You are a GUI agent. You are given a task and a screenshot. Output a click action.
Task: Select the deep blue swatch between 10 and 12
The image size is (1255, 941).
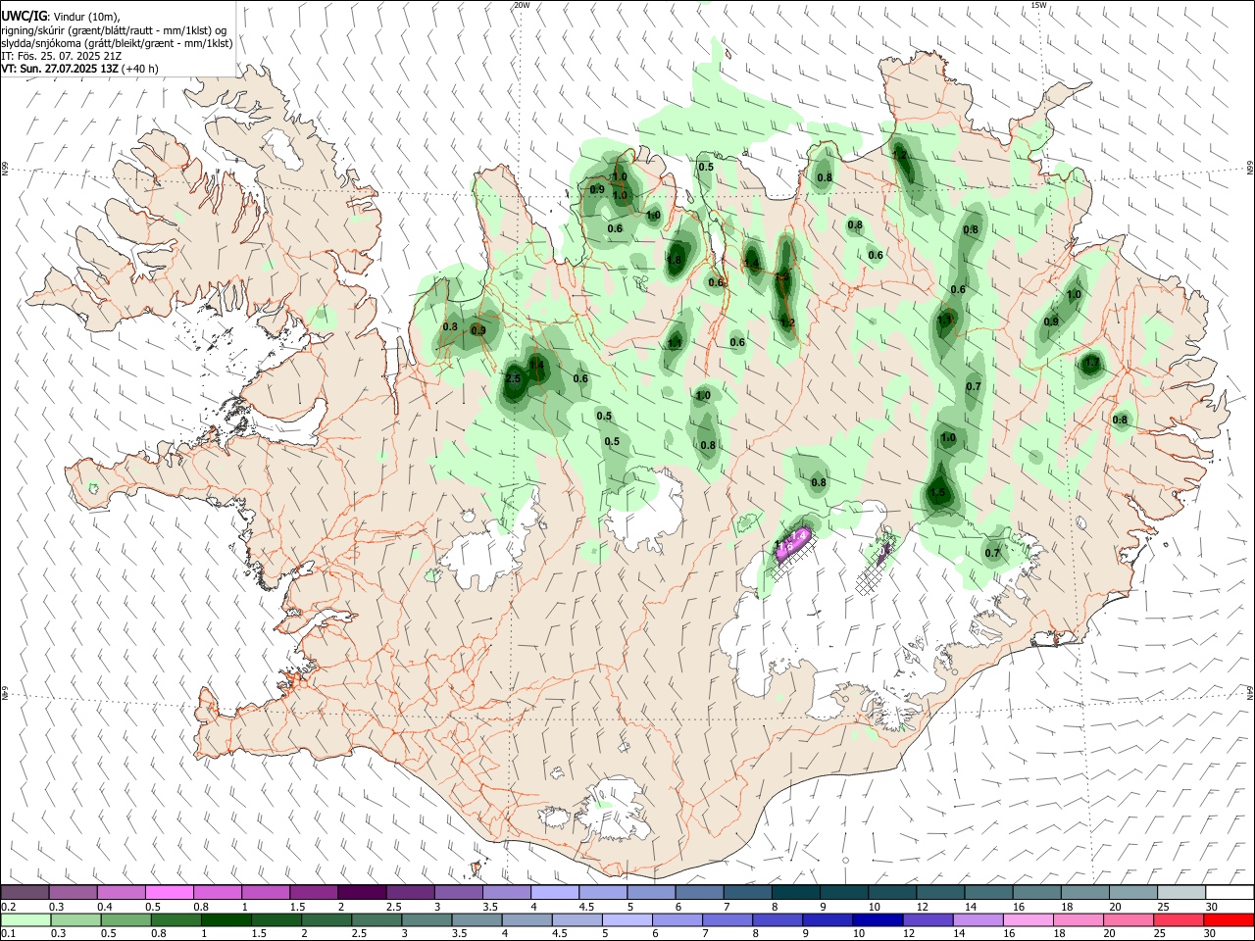878,919
